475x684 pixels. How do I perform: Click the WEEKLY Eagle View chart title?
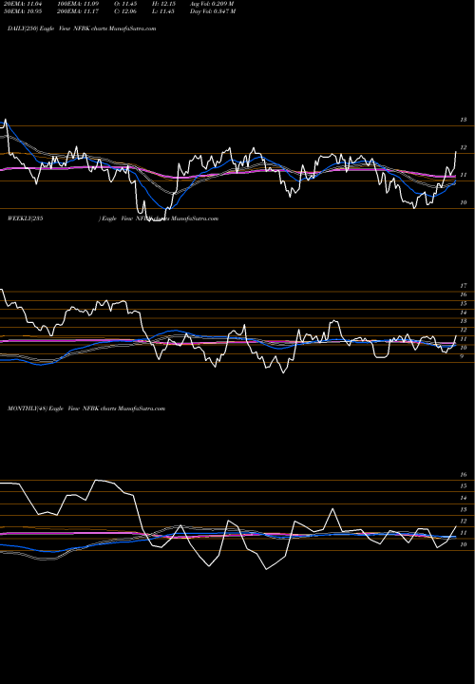[112, 218]
